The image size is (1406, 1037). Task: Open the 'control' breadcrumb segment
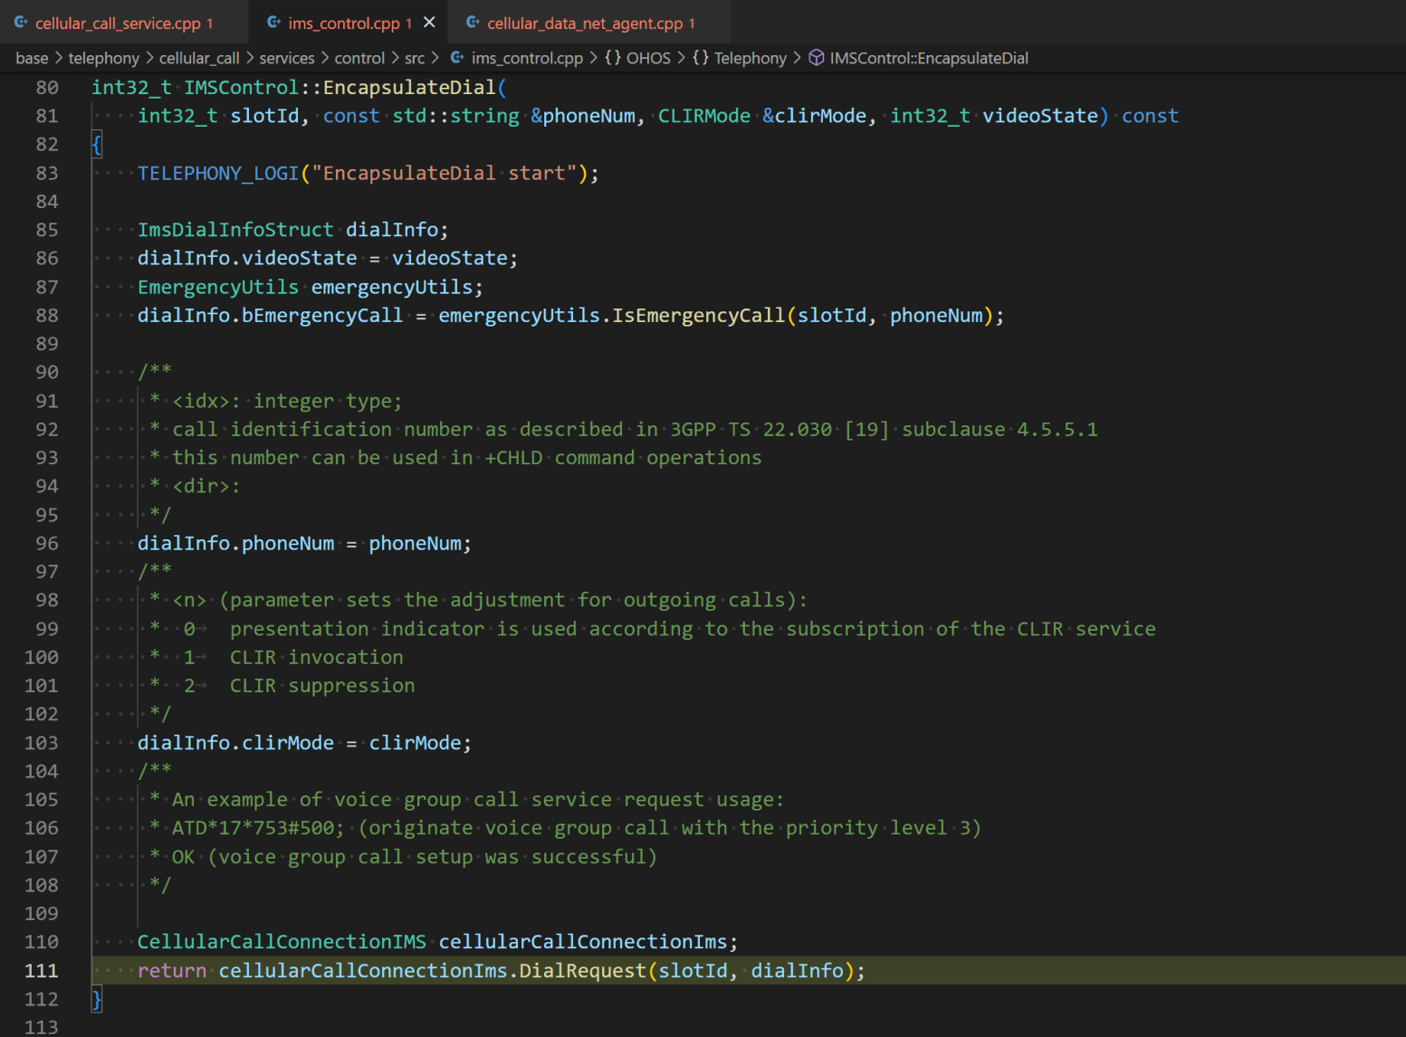click(x=359, y=58)
